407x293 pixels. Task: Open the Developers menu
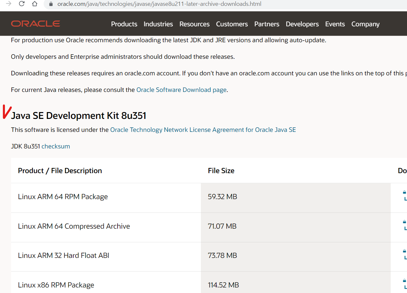(x=302, y=24)
